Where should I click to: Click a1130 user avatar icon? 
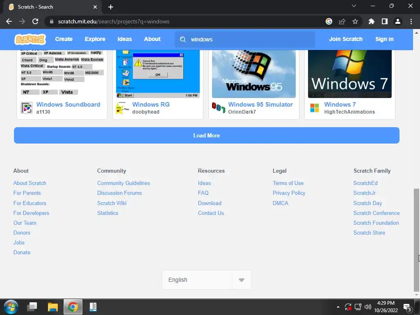[27, 108]
